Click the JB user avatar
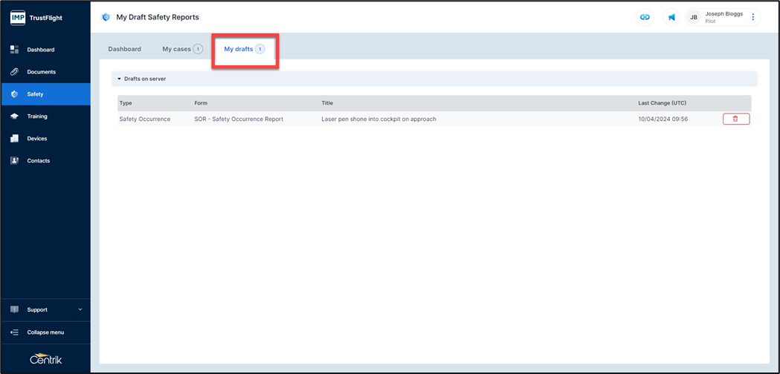The height and width of the screenshot is (374, 780). [694, 17]
